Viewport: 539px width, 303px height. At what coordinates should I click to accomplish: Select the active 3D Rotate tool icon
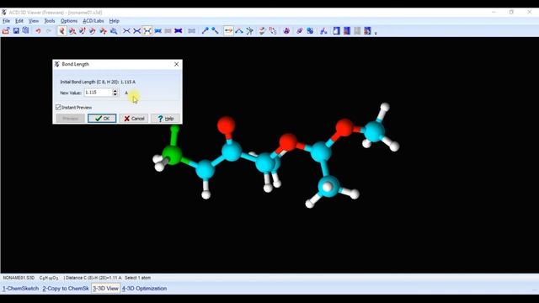click(61, 31)
